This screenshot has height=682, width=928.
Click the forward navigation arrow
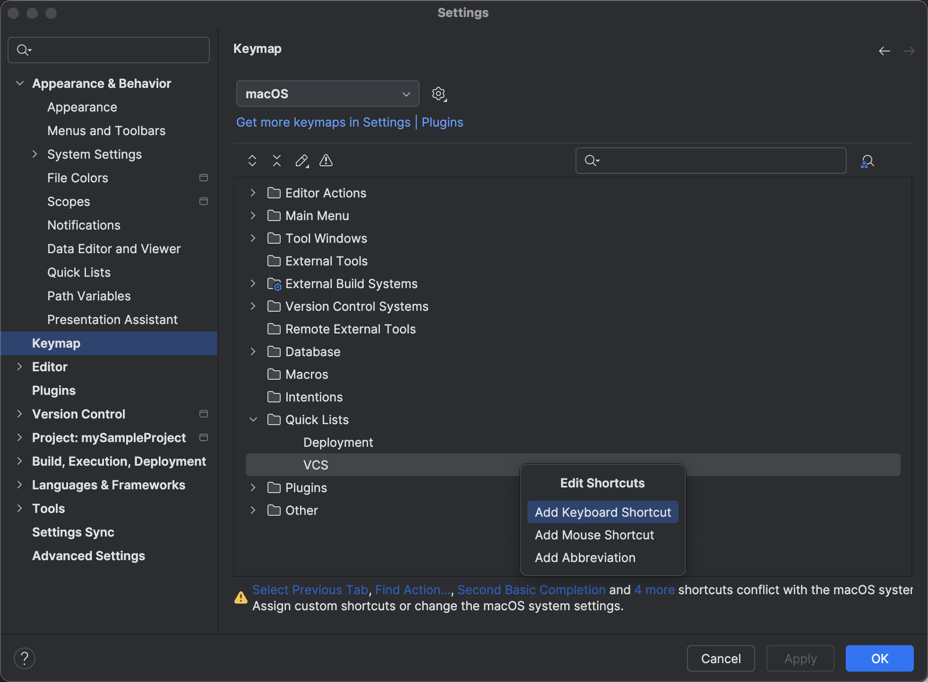[909, 51]
